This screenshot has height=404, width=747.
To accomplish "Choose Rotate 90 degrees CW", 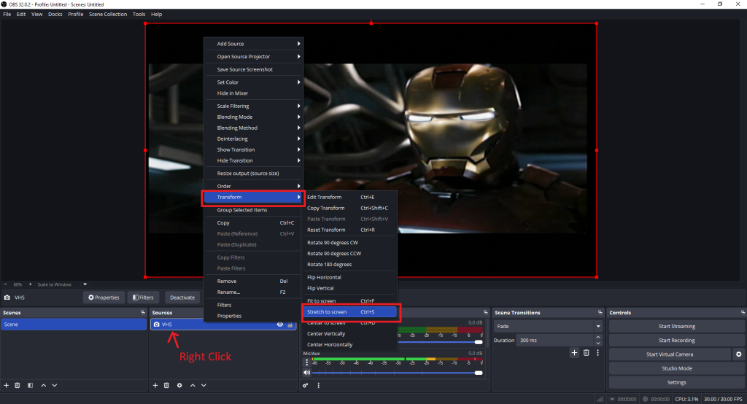I will pos(349,243).
